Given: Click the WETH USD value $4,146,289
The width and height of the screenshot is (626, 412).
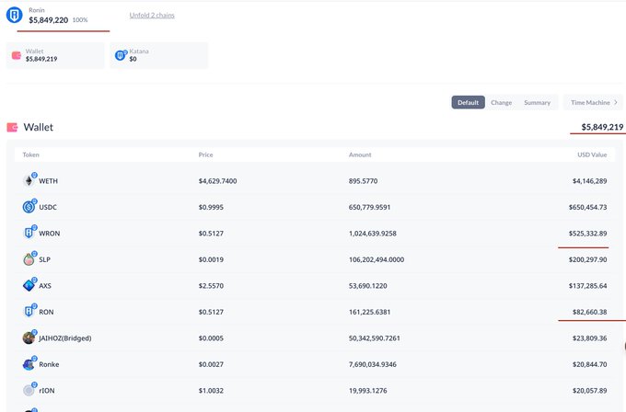Looking at the screenshot, I should (590, 181).
